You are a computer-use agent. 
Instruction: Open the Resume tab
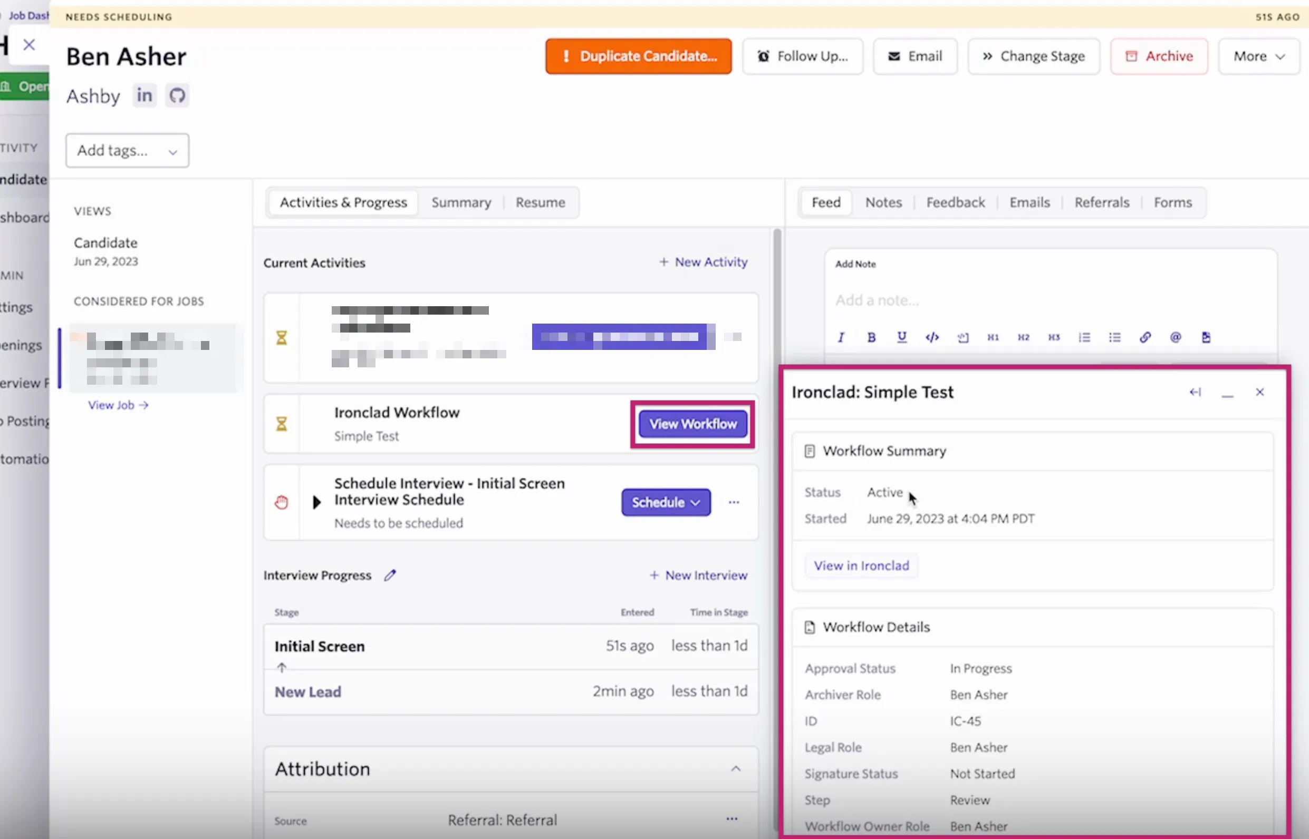(x=540, y=203)
